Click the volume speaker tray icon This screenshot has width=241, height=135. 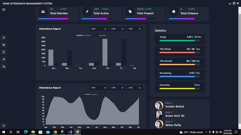click(x=221, y=132)
